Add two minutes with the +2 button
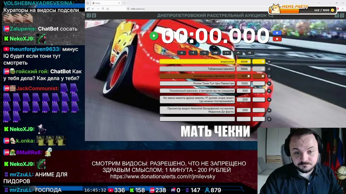Screen dimensions: 346x194 click(249, 53)
